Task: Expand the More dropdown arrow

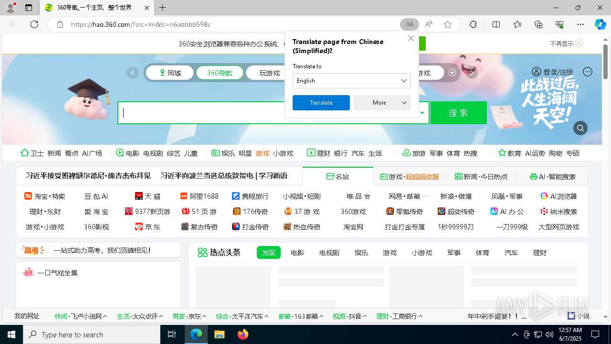Action: click(404, 103)
